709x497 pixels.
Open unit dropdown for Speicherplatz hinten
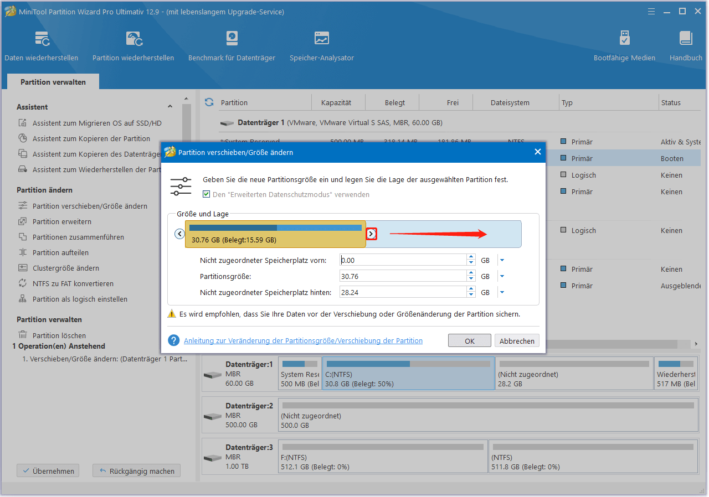(x=502, y=292)
